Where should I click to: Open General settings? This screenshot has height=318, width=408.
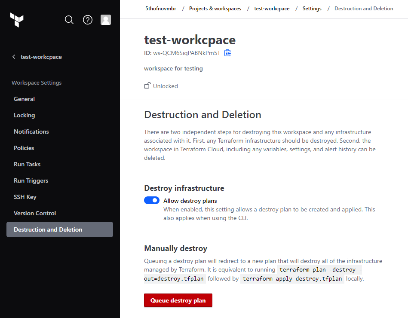(24, 99)
